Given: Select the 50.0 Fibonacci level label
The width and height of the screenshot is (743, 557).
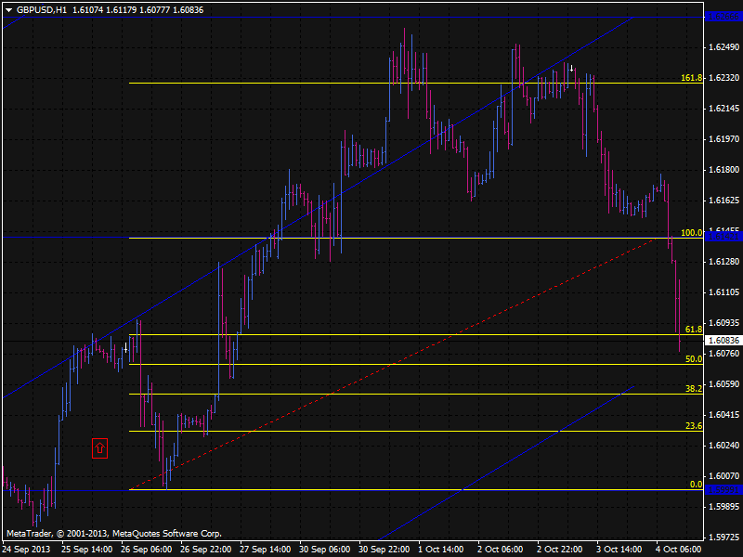Looking at the screenshot, I should pos(692,359).
